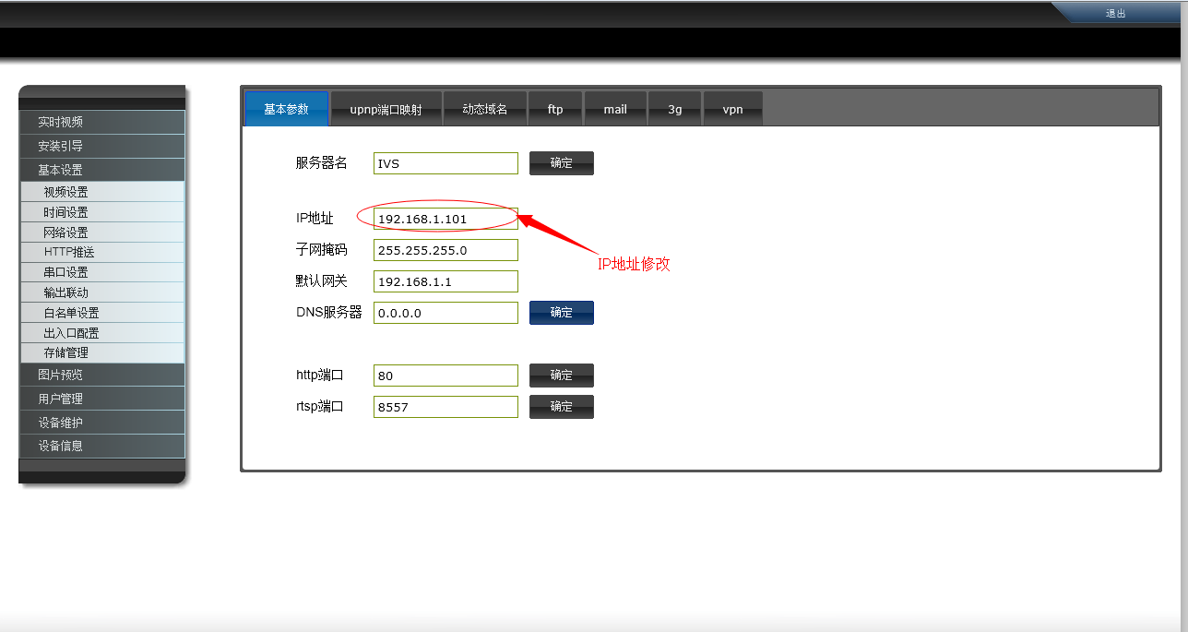Return to the 基本参数 tab
This screenshot has width=1188, height=632.
(x=286, y=108)
